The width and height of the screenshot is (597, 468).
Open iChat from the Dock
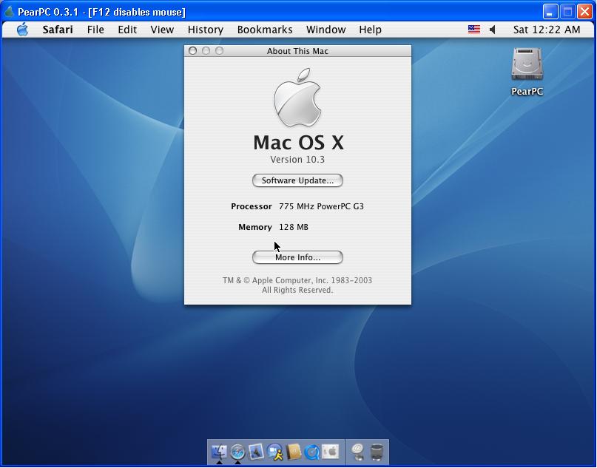coord(274,451)
